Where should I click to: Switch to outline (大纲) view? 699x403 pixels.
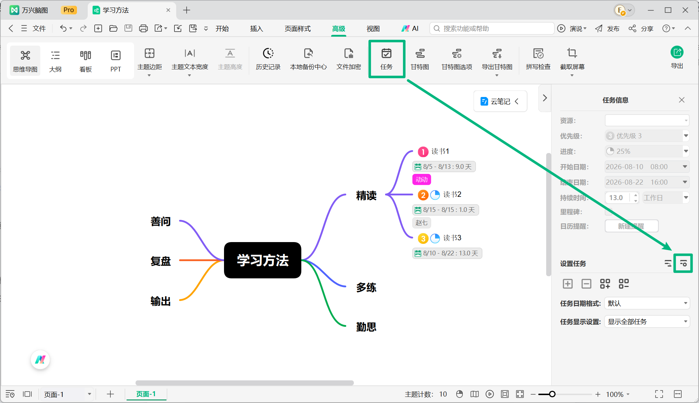(55, 61)
